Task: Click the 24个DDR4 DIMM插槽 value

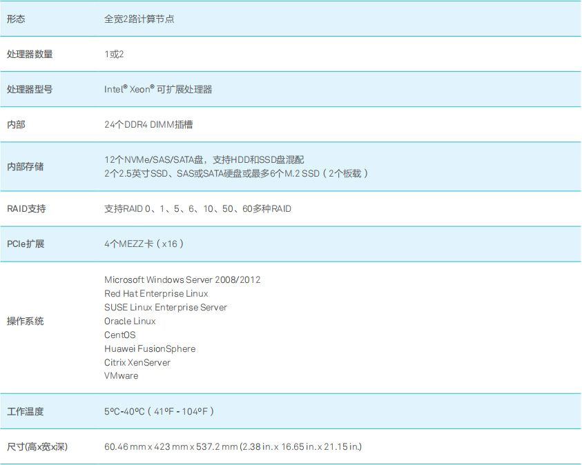Action: click(x=148, y=125)
